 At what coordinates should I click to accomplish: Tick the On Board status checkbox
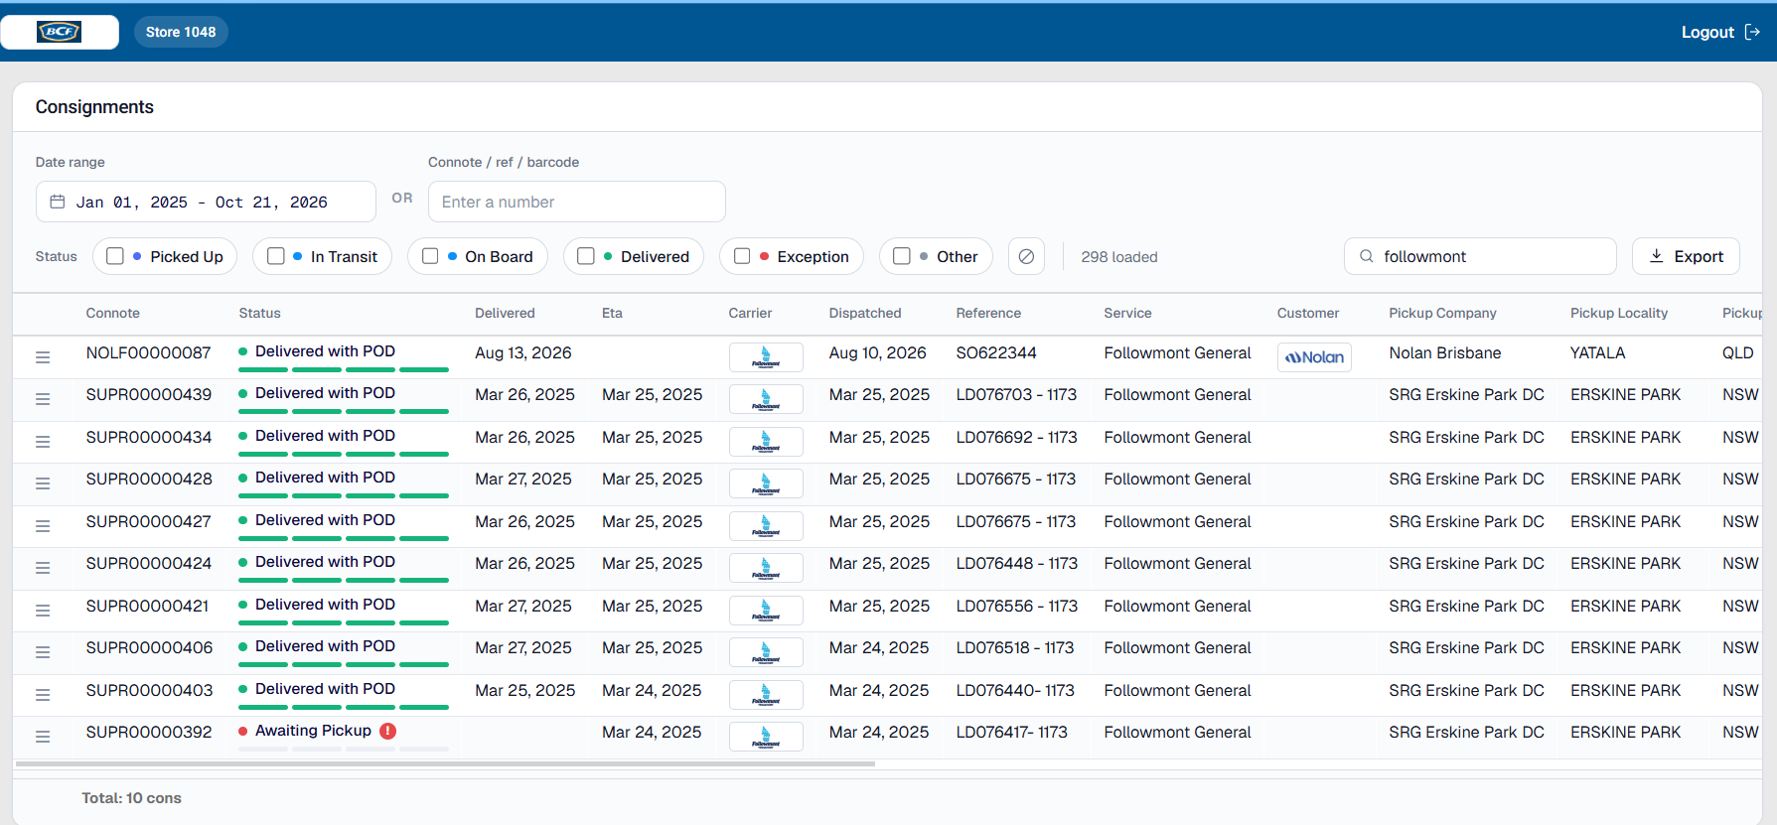coord(430,256)
